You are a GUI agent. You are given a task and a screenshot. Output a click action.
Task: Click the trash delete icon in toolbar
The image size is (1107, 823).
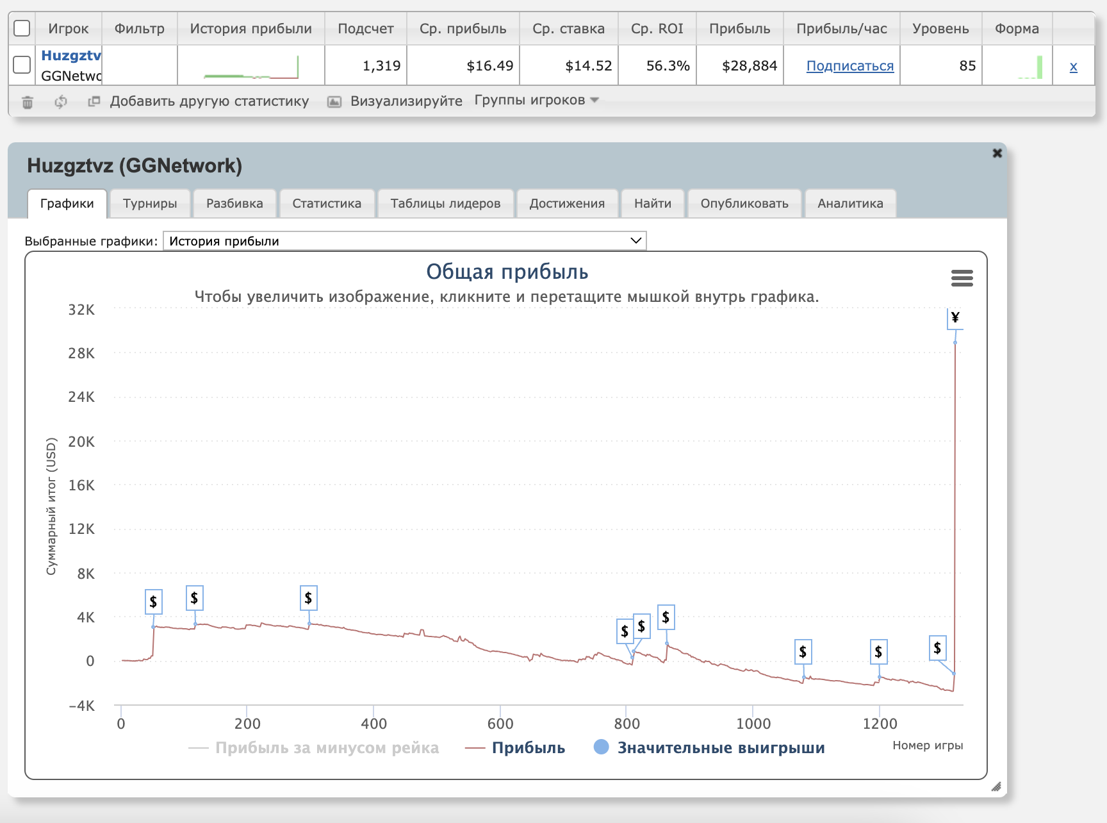[x=28, y=102]
